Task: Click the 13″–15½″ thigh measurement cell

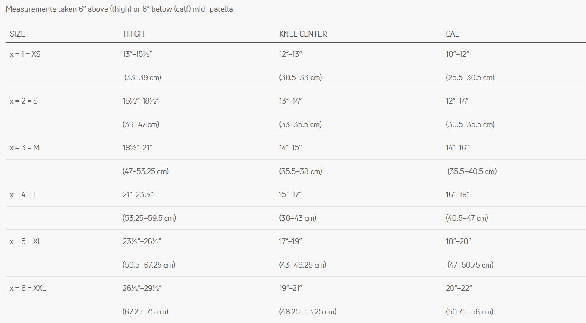Action: (138, 54)
